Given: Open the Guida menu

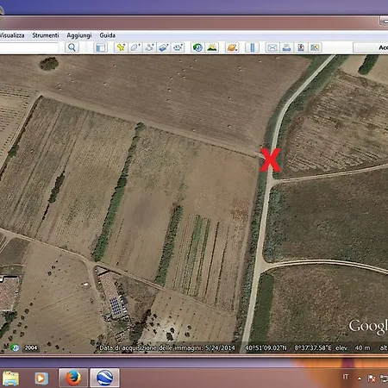Looking at the screenshot, I should pos(108,35).
